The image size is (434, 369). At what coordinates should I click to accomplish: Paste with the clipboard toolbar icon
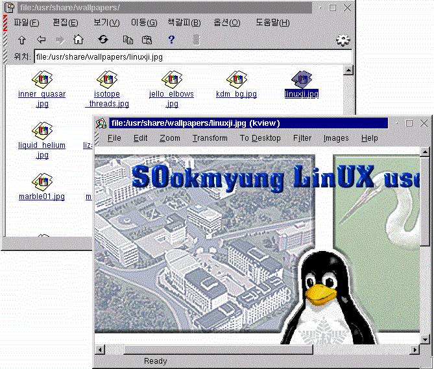pos(147,40)
